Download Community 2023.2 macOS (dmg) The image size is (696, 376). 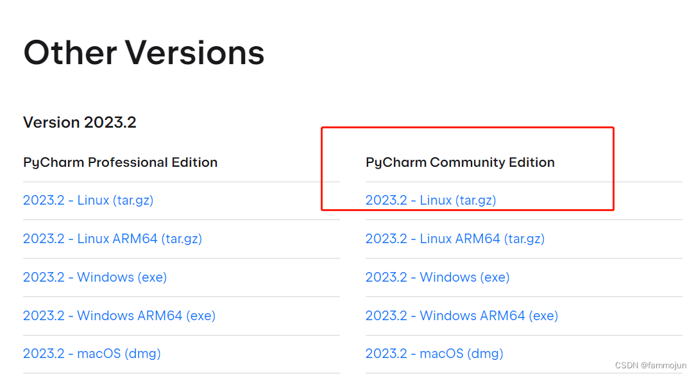coord(434,354)
